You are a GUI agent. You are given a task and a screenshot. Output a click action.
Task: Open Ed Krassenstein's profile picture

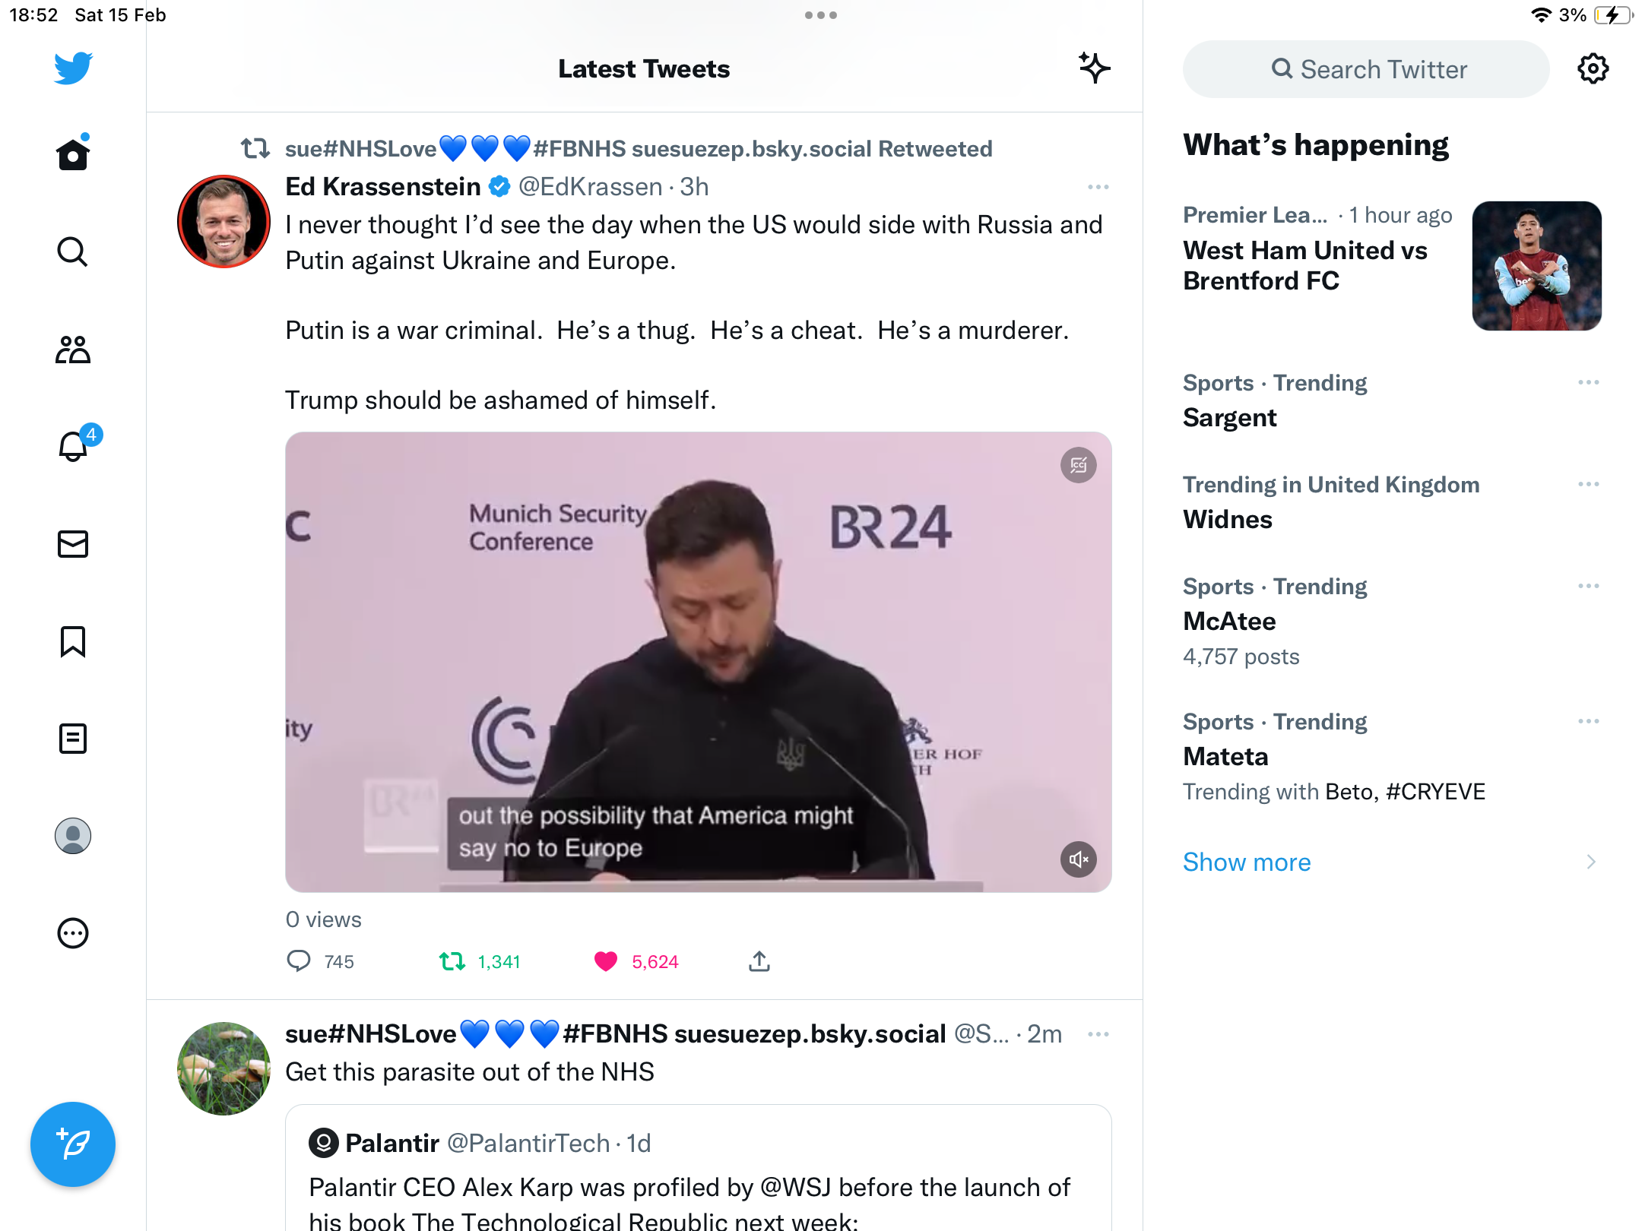coord(223,222)
